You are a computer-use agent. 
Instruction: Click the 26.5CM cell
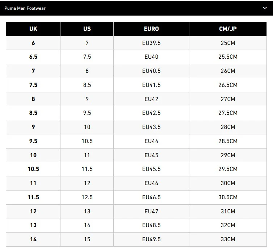pyautogui.click(x=228, y=85)
